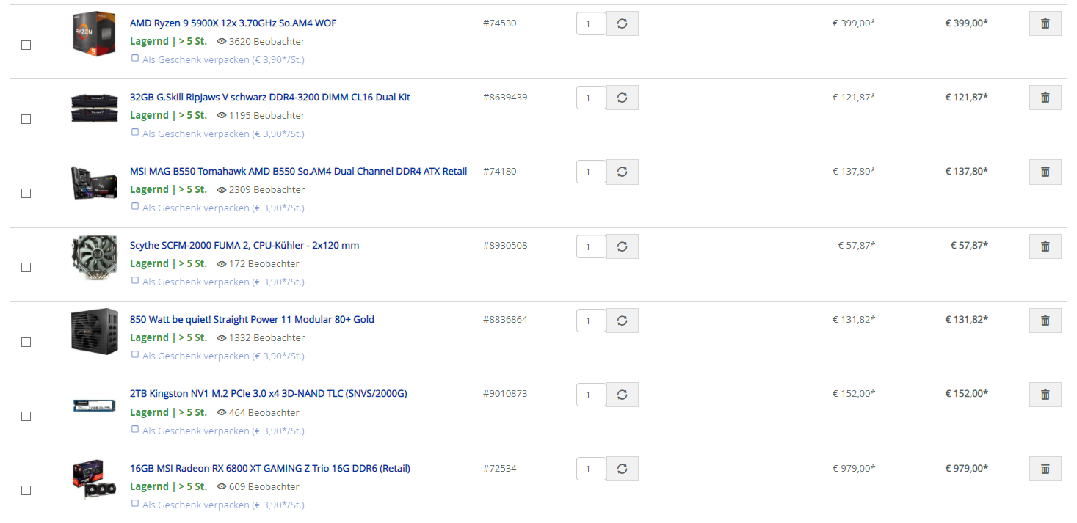The width and height of the screenshot is (1077, 523).
Task: Update quantity for AMD Ryzen 9 5900X
Action: pos(622,23)
